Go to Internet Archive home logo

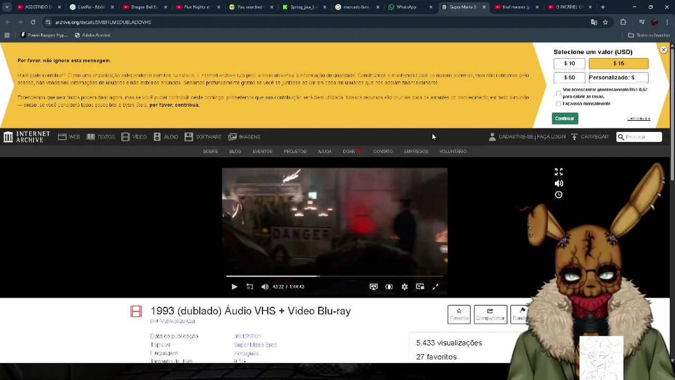tap(27, 137)
